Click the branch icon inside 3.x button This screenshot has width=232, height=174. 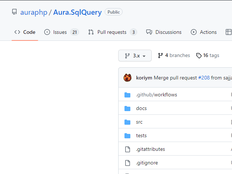point(127,56)
